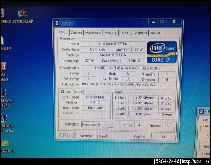Screen dimensions: 211x165
Task: Click the Threads count value 8
Action: point(168,126)
